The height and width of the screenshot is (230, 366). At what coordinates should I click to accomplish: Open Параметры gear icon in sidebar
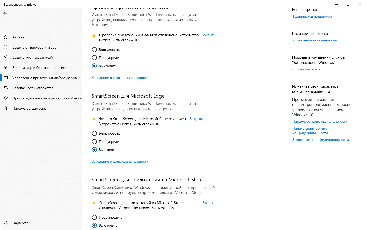click(6, 223)
